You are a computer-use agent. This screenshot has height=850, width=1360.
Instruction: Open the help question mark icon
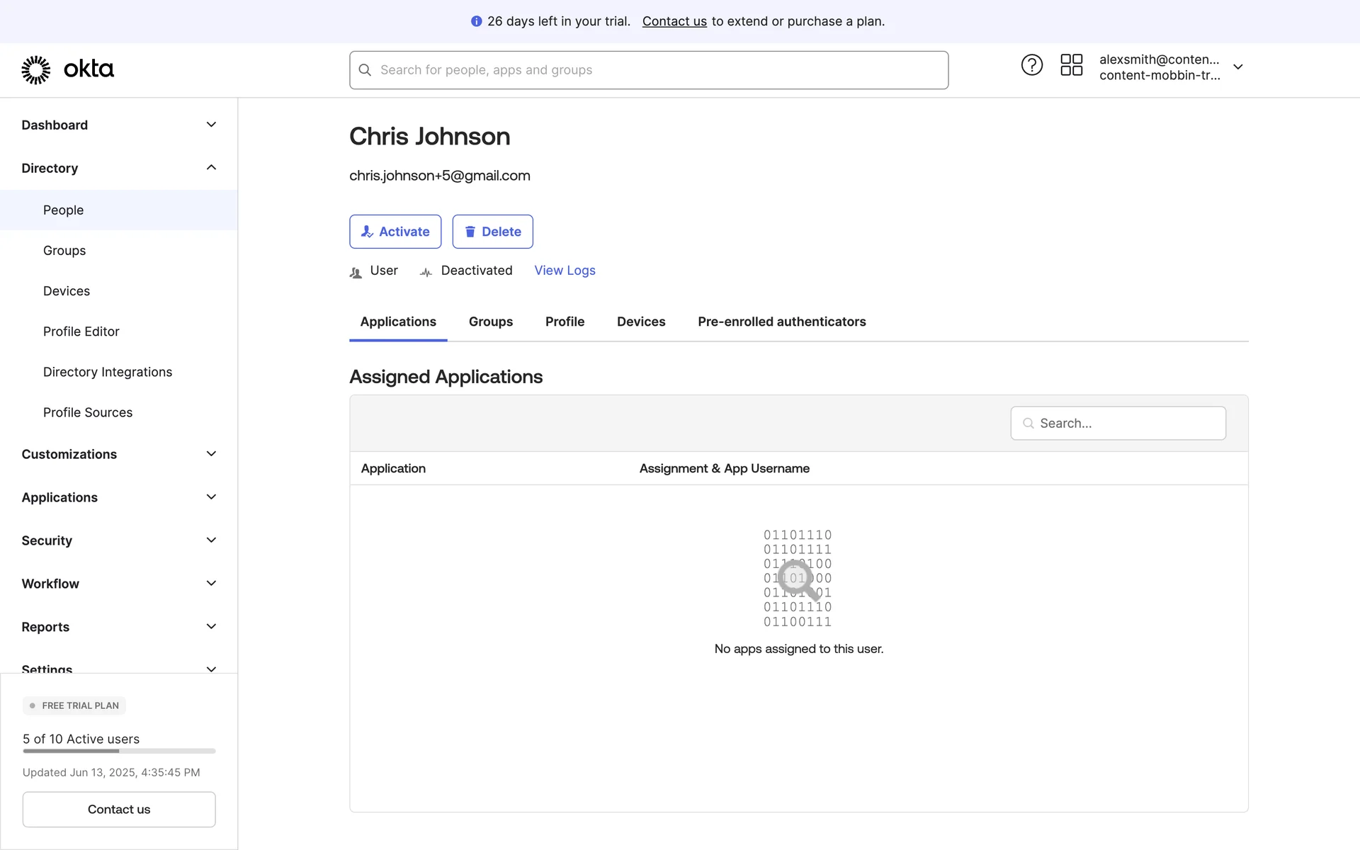click(1031, 65)
